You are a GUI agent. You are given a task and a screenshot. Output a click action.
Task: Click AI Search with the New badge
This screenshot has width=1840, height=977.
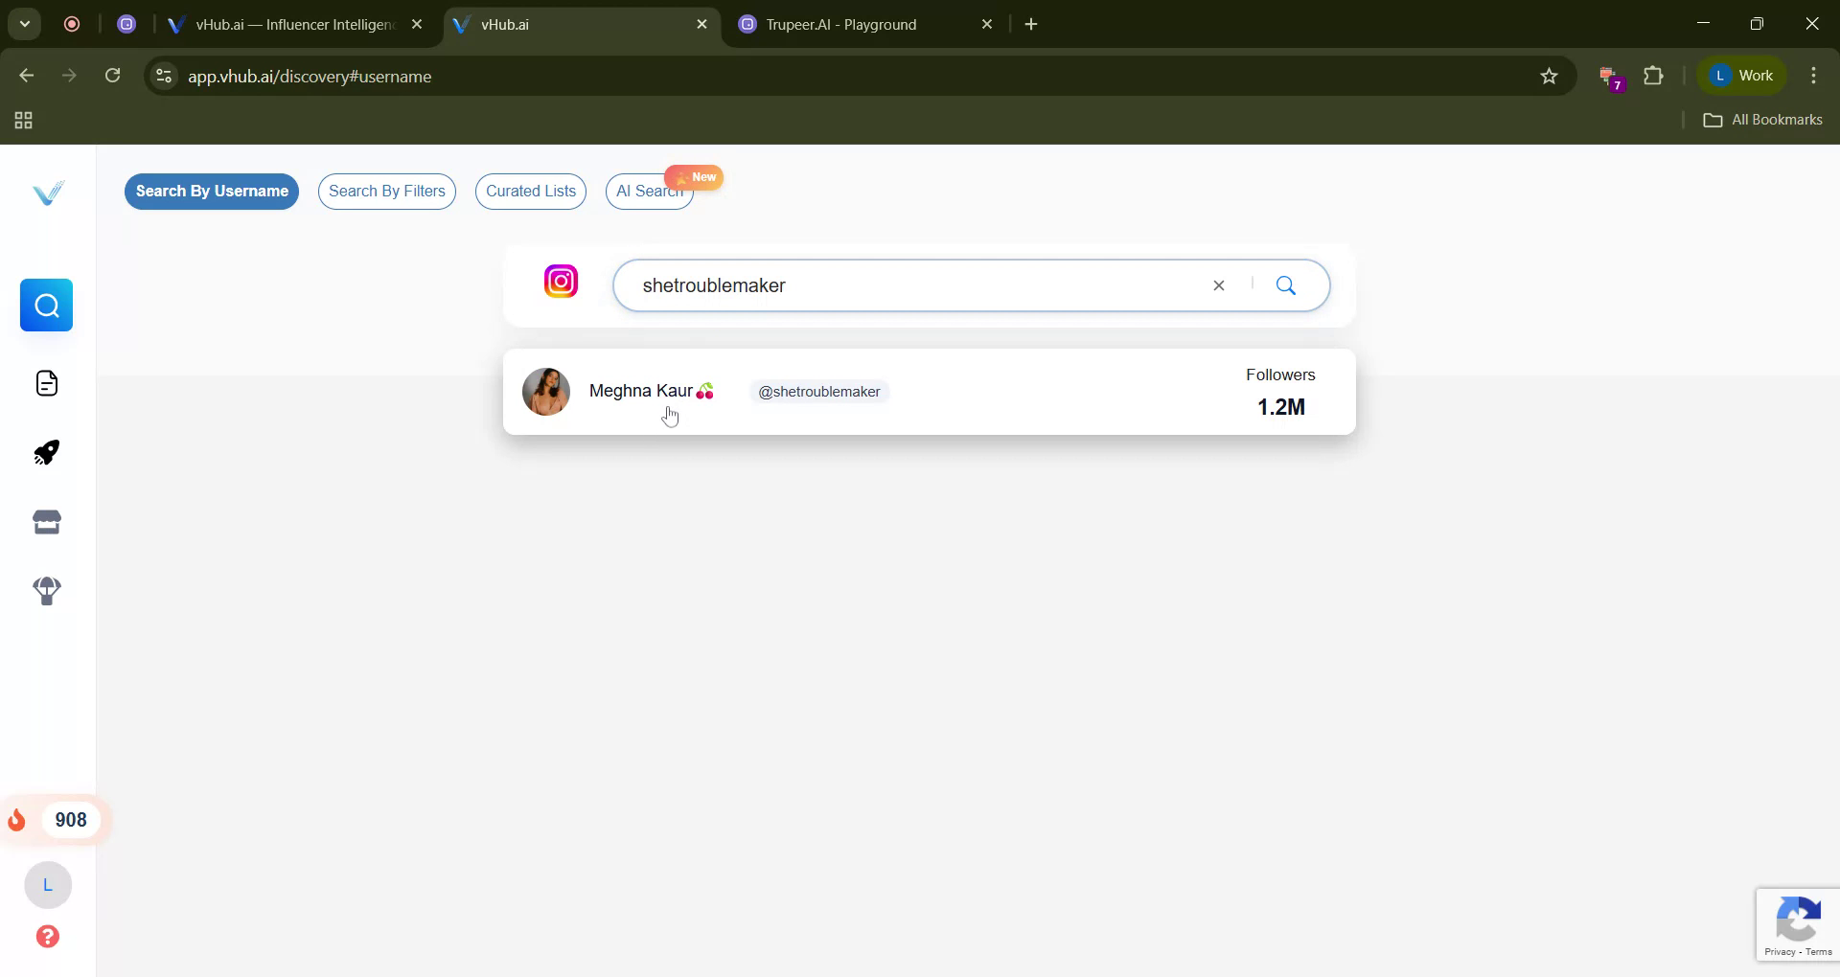pos(650,192)
